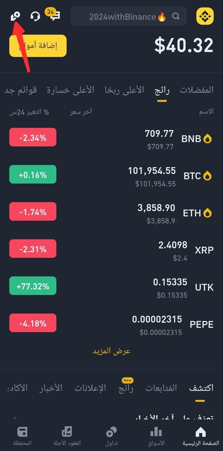The image size is (223, 451).
Task: Open the Wallet tab (المحفظة)
Action: coord(22,436)
